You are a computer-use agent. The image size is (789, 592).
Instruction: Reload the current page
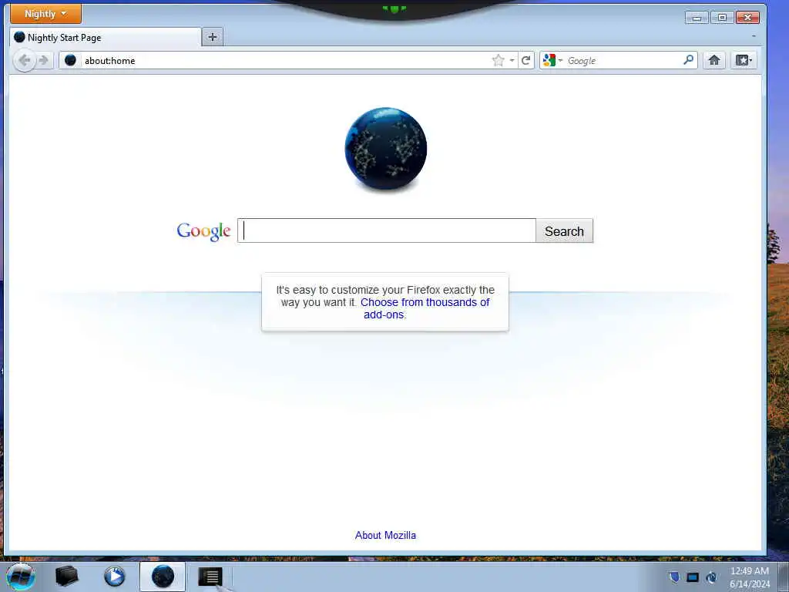pos(525,60)
